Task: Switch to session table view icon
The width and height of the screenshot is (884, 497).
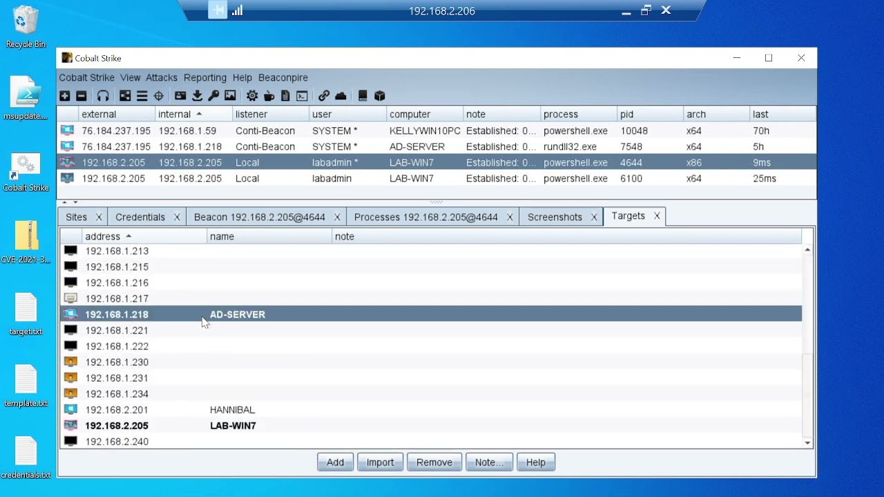Action: click(142, 96)
